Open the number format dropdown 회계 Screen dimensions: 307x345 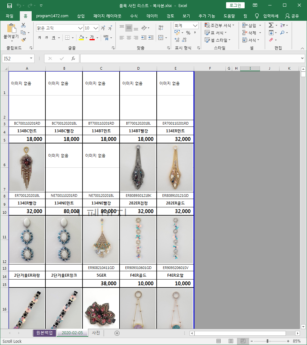[x=195, y=26]
